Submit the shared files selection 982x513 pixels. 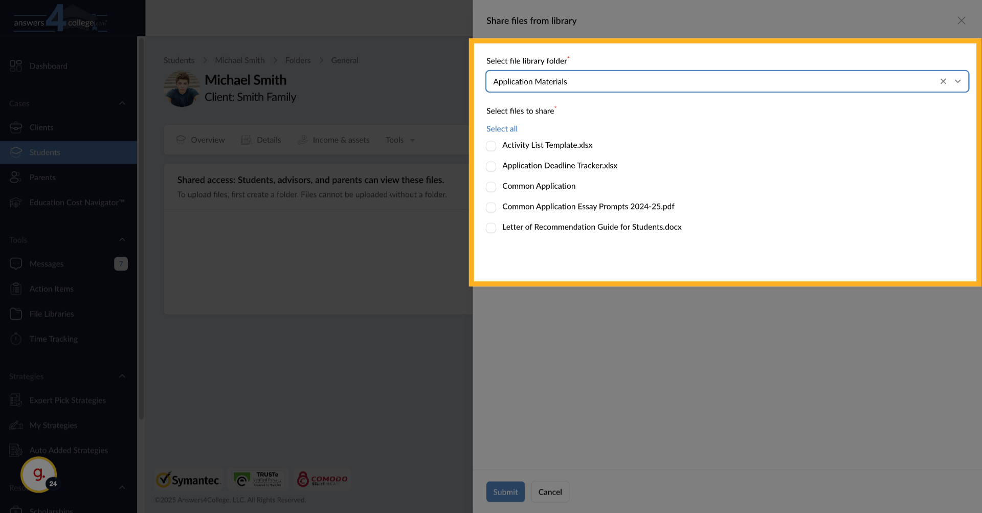505,492
